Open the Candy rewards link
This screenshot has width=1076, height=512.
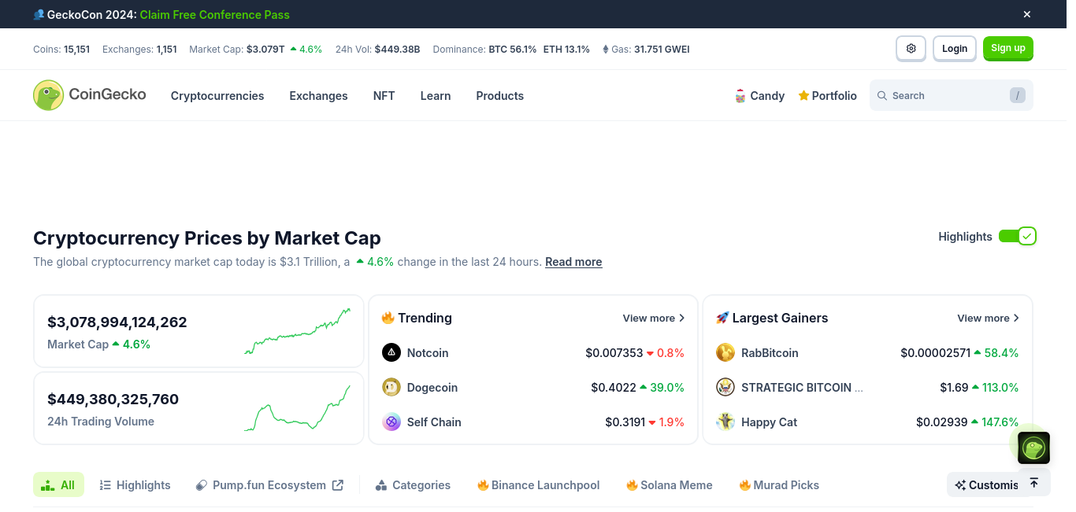pyautogui.click(x=759, y=96)
